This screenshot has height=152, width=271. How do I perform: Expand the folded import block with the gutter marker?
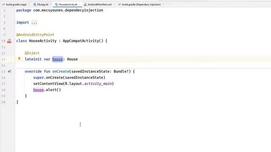click(x=14, y=22)
